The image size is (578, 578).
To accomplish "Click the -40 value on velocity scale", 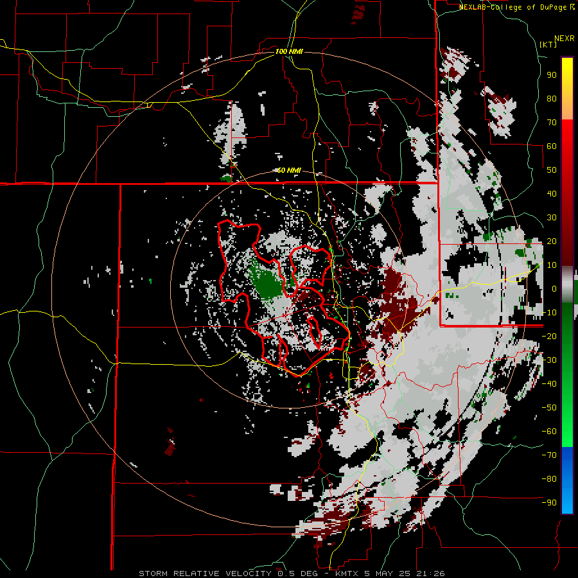I will [550, 384].
